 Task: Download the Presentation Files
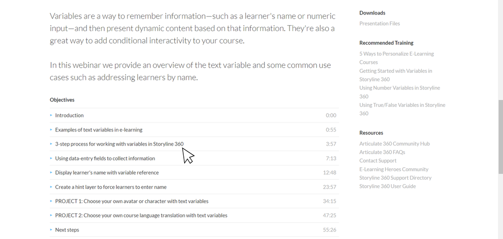pyautogui.click(x=380, y=24)
